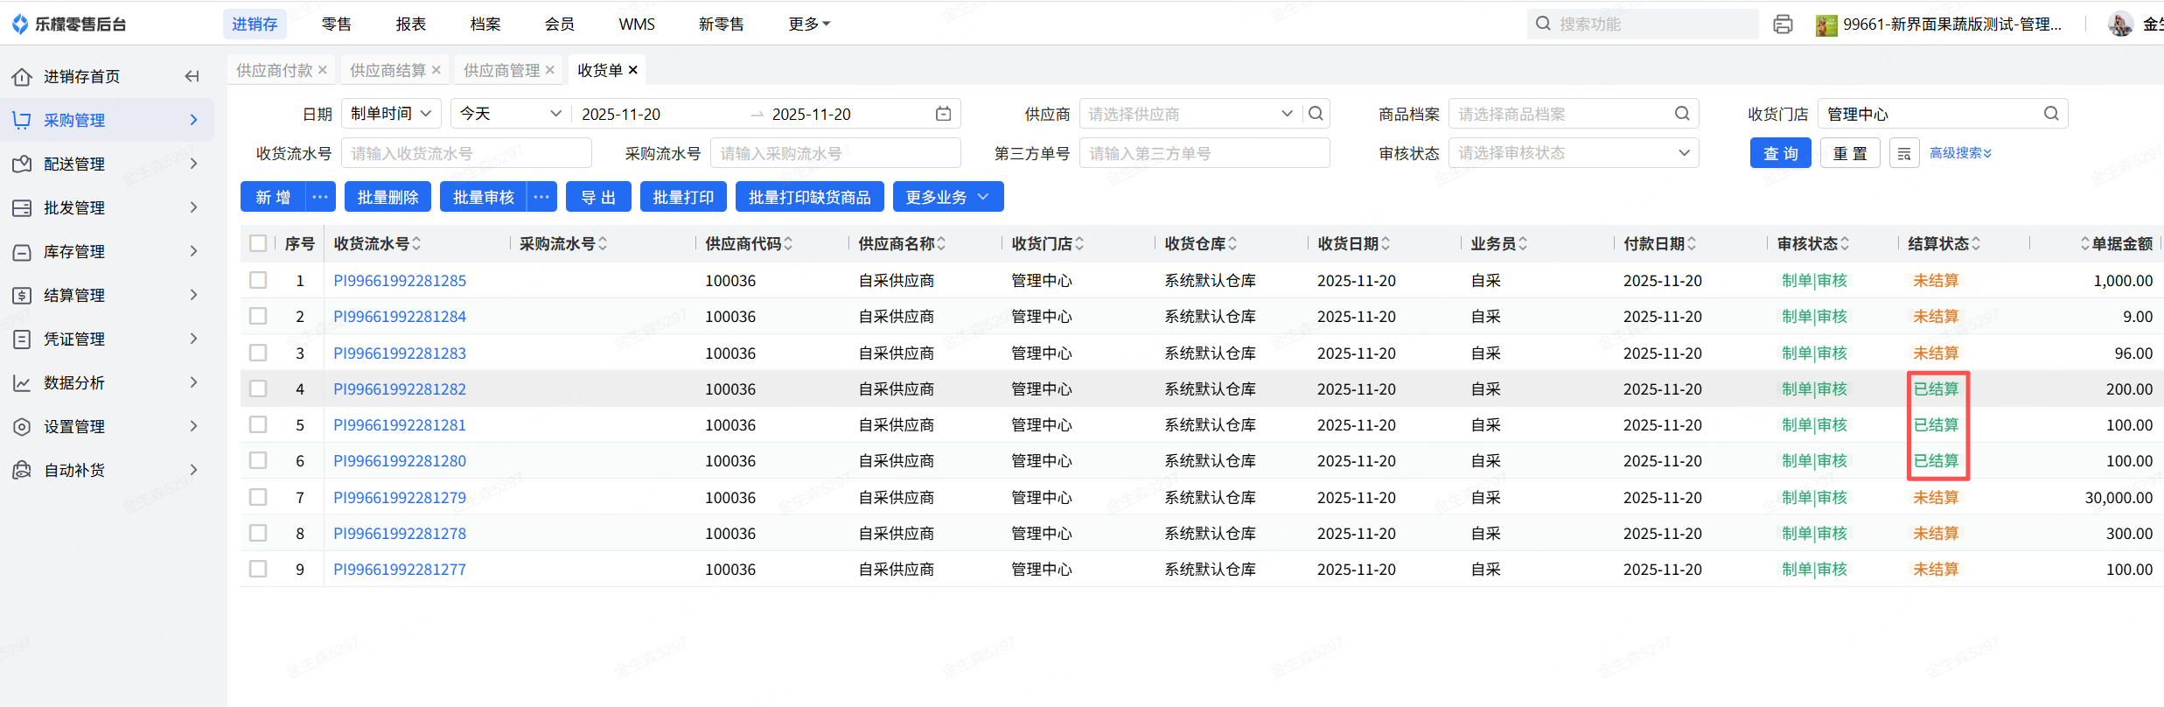The image size is (2164, 707).
Task: Select the checkbox for row 1
Action: click(x=258, y=280)
